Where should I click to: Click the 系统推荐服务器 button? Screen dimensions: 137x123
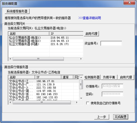point(17,11)
